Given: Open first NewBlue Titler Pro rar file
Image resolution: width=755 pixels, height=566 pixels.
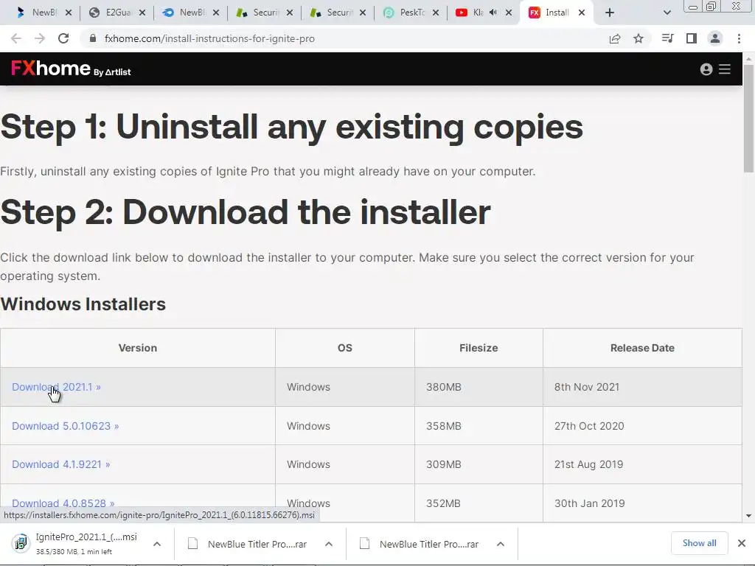Looking at the screenshot, I should (x=257, y=544).
